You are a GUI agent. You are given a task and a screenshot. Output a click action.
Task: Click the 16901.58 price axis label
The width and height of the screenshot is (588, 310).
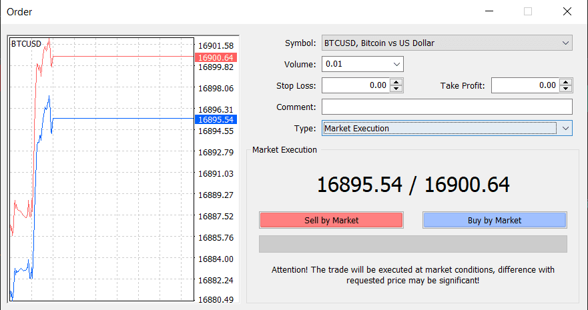pyautogui.click(x=216, y=46)
